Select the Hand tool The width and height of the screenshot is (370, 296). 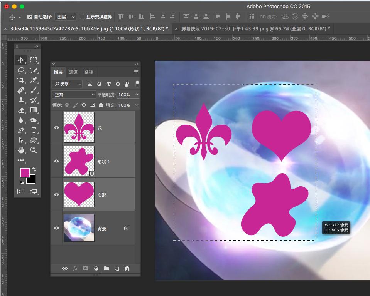21,150
